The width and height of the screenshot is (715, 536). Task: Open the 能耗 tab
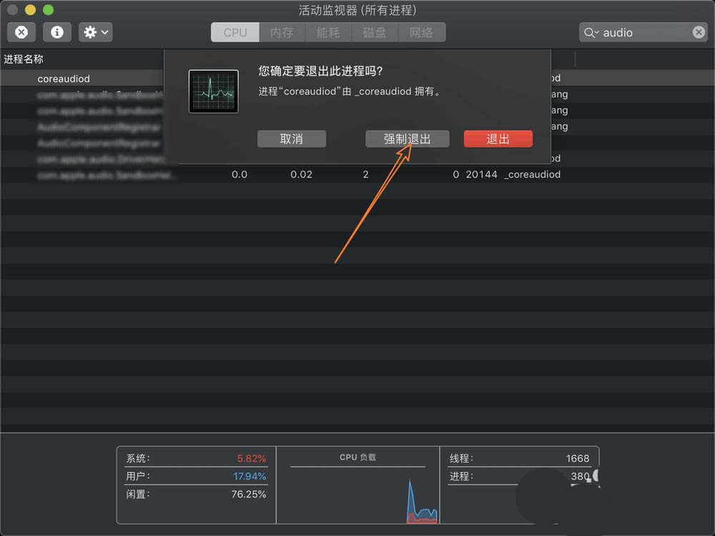click(328, 32)
